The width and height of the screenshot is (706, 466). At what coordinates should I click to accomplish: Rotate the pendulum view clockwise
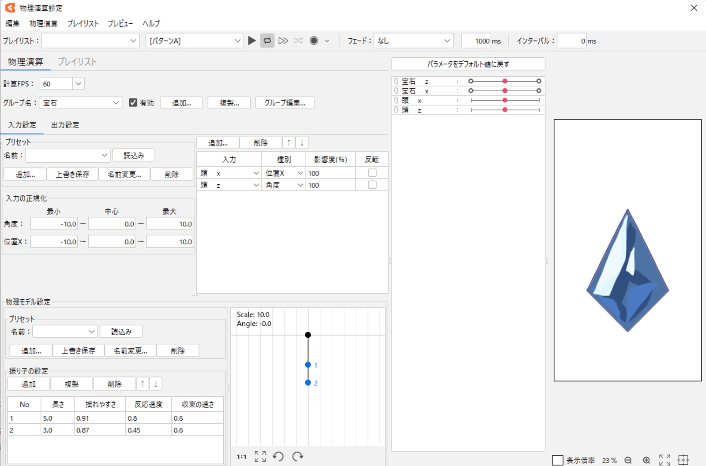coord(298,456)
